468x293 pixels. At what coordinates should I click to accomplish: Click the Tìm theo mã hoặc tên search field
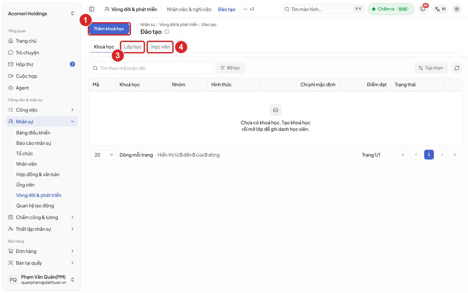click(x=151, y=68)
